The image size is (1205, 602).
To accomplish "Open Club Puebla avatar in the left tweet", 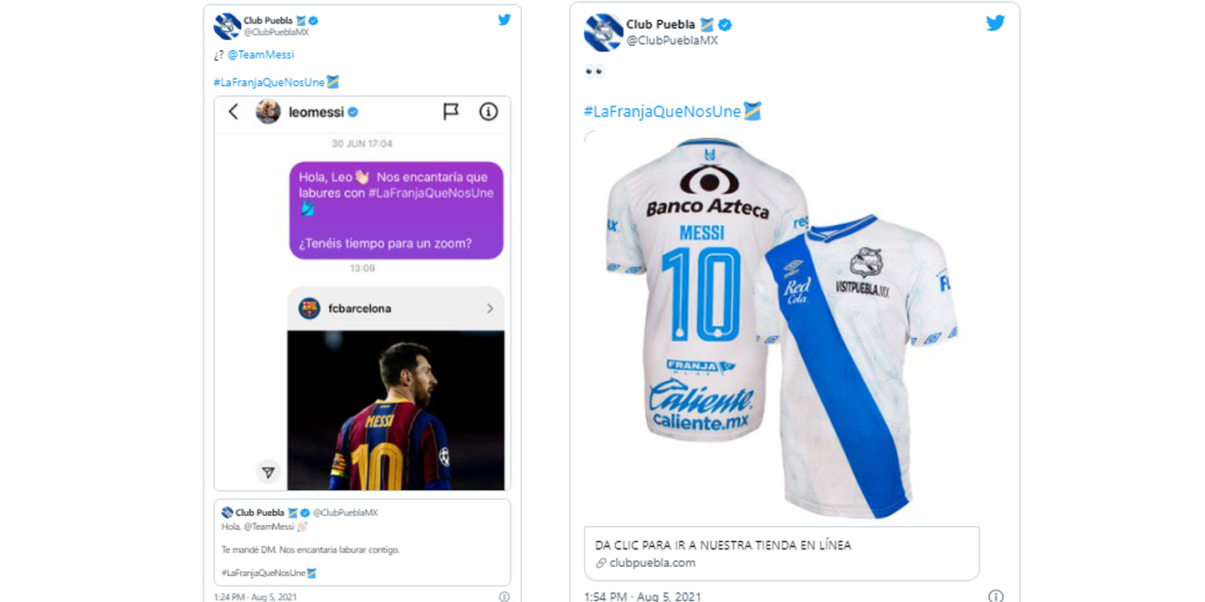I will 227,26.
